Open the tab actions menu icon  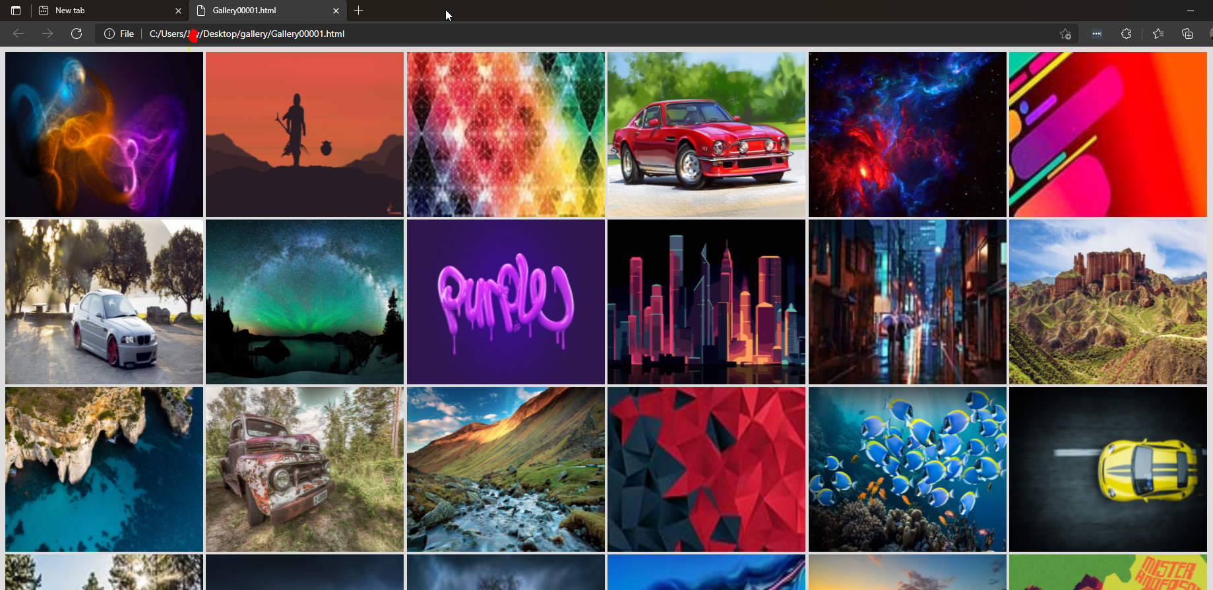[x=16, y=11]
